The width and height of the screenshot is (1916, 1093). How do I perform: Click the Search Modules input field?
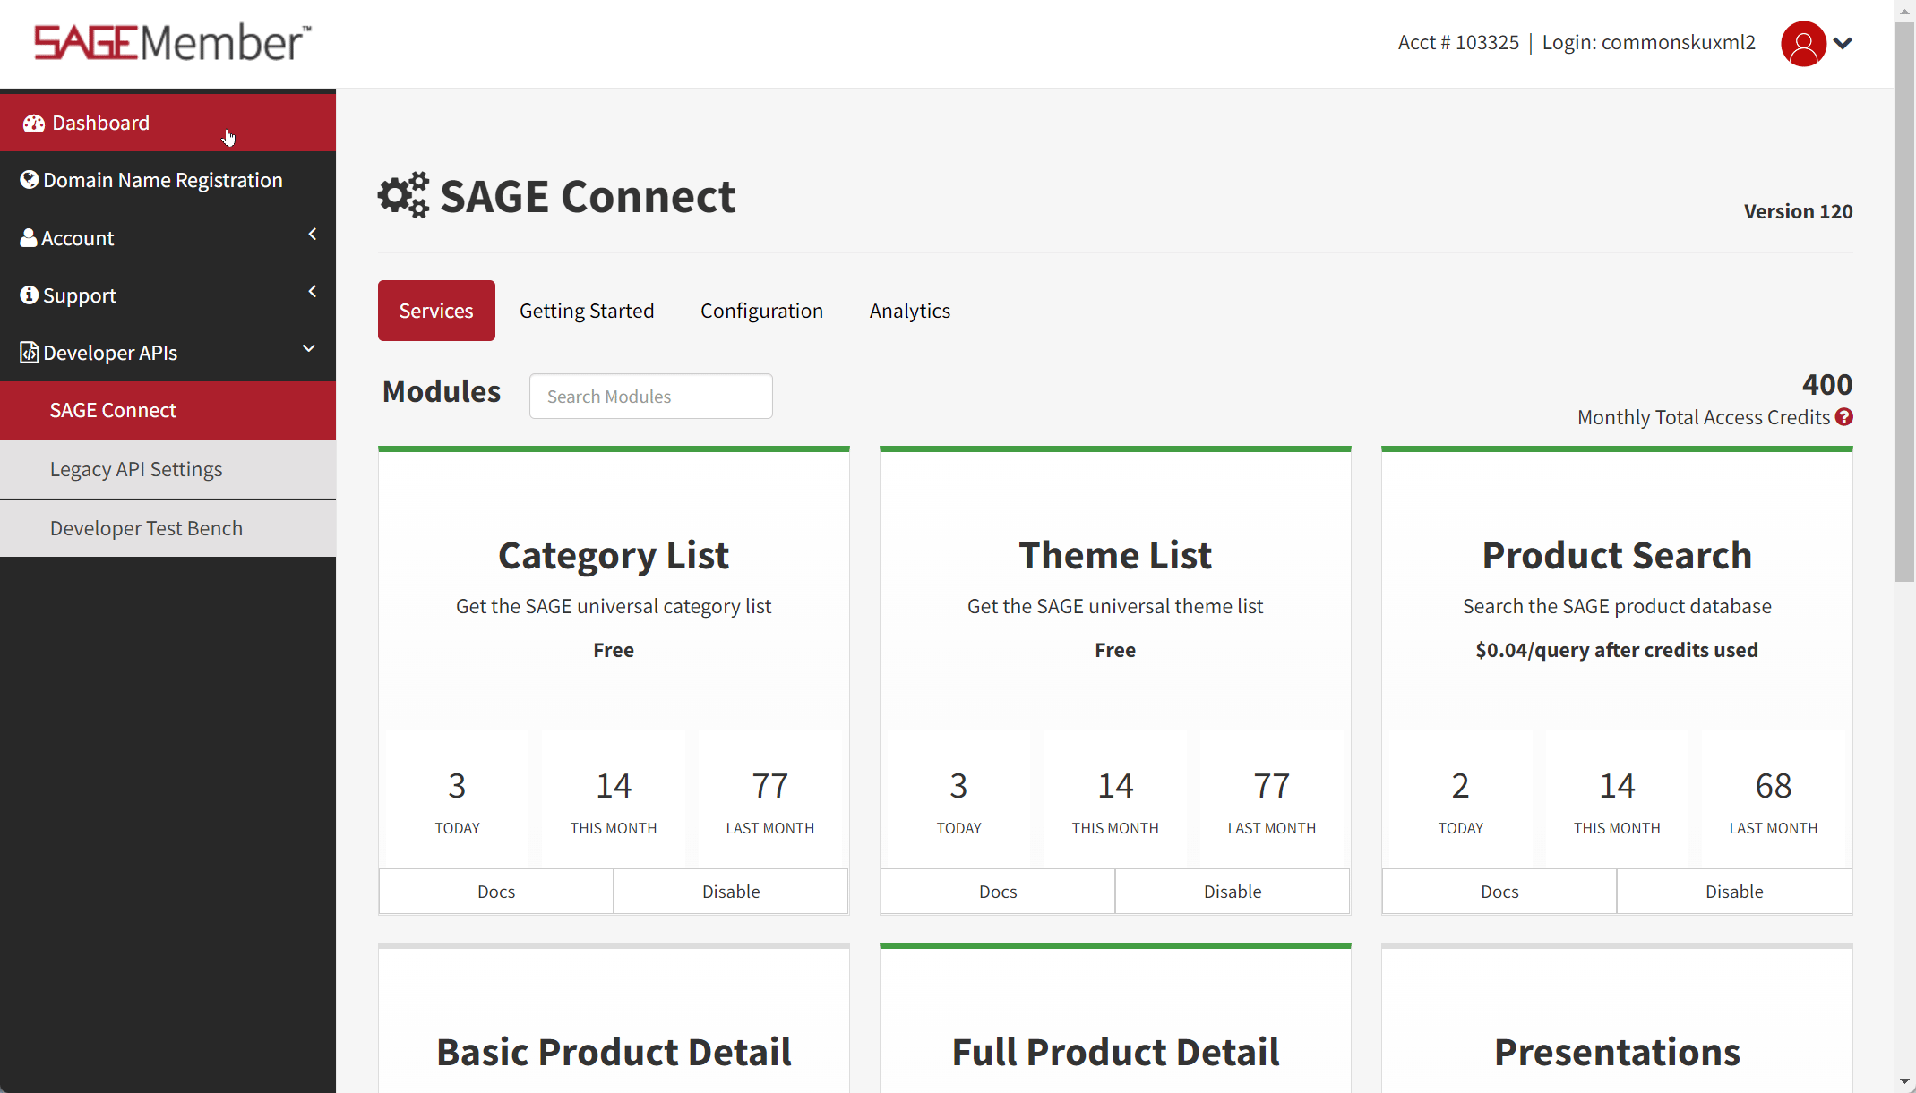(x=650, y=397)
